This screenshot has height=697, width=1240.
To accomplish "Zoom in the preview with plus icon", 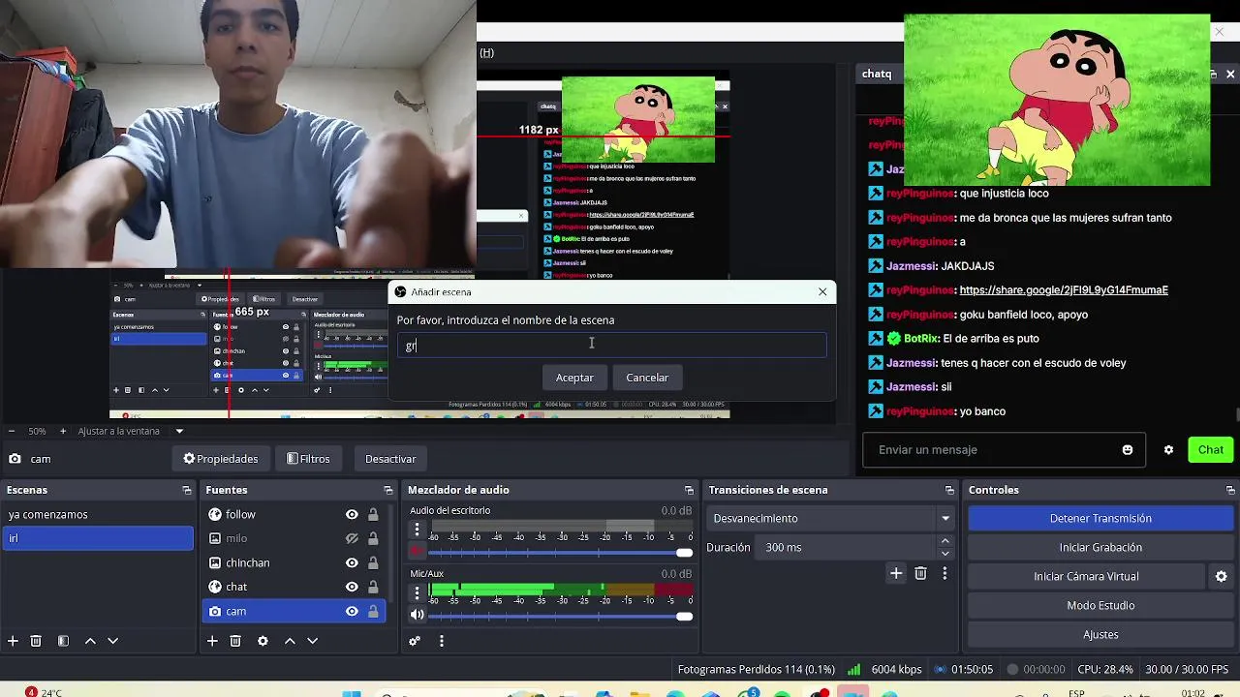I will pyautogui.click(x=63, y=431).
